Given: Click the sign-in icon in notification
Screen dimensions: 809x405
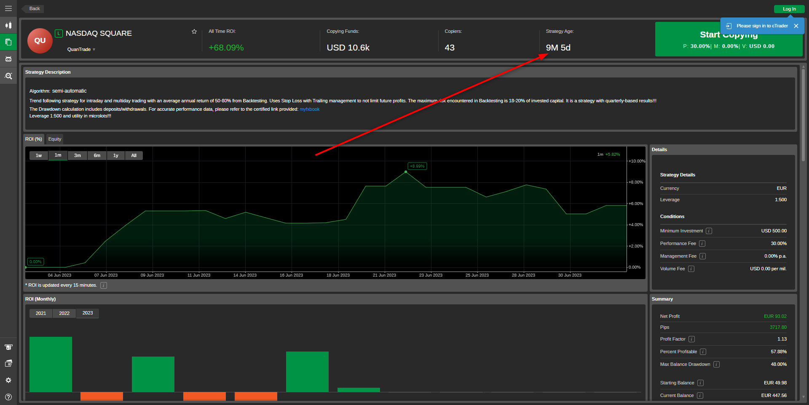Looking at the screenshot, I should (729, 26).
